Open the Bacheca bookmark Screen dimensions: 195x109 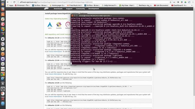tap(144, 5)
